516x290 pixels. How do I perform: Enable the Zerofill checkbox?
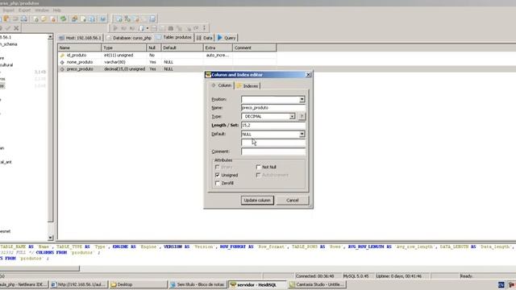click(218, 183)
